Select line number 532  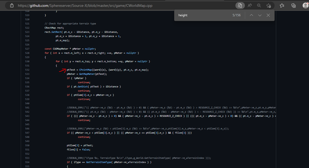coord(28,70)
